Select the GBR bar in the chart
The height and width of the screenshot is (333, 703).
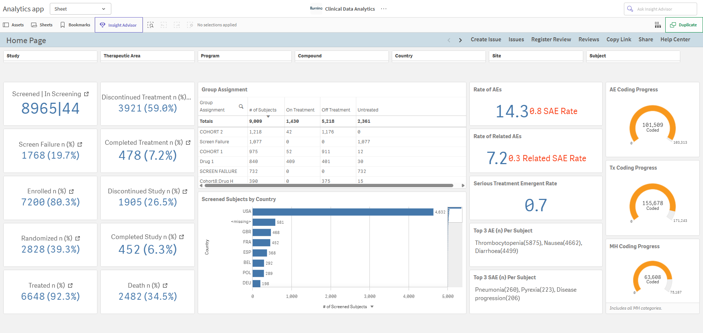(x=262, y=232)
